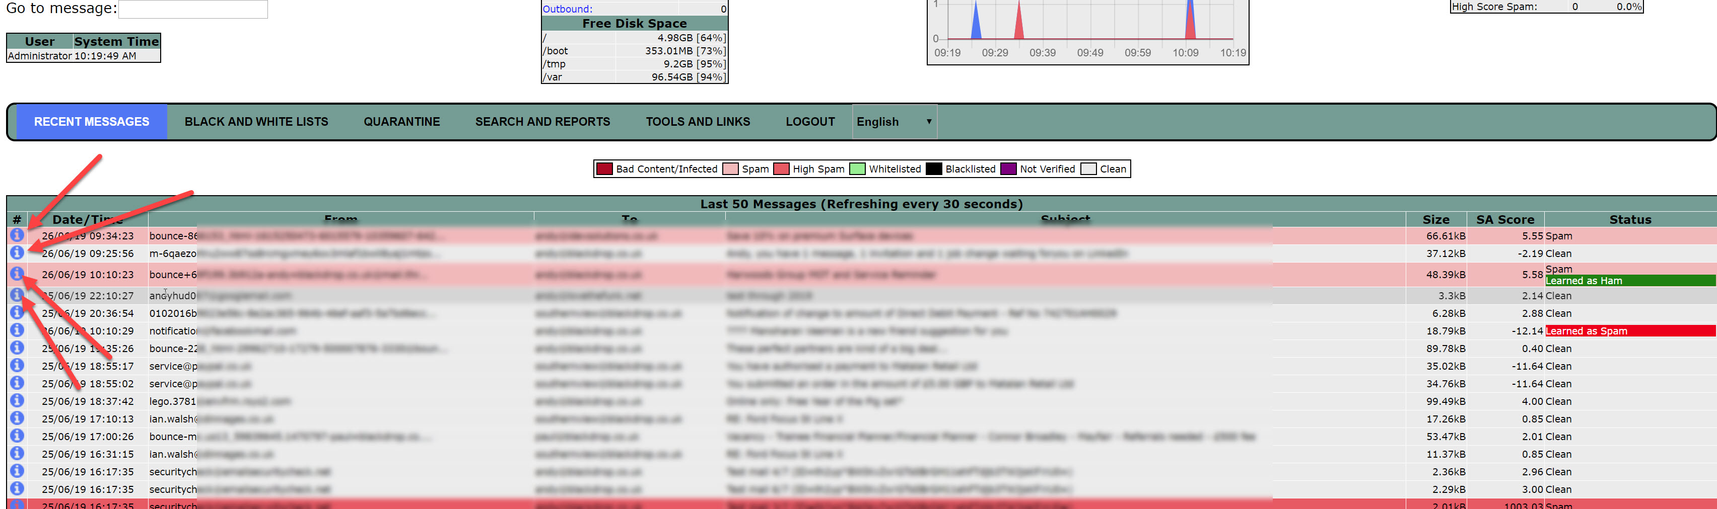This screenshot has width=1717, height=509.
Task: Open info icon for 25/06/19 18:37:42 message
Action: [x=17, y=400]
